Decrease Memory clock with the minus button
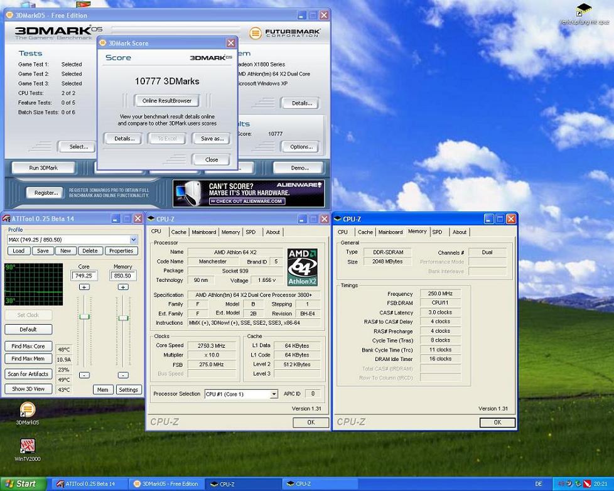This screenshot has width=614, height=491. [x=123, y=375]
